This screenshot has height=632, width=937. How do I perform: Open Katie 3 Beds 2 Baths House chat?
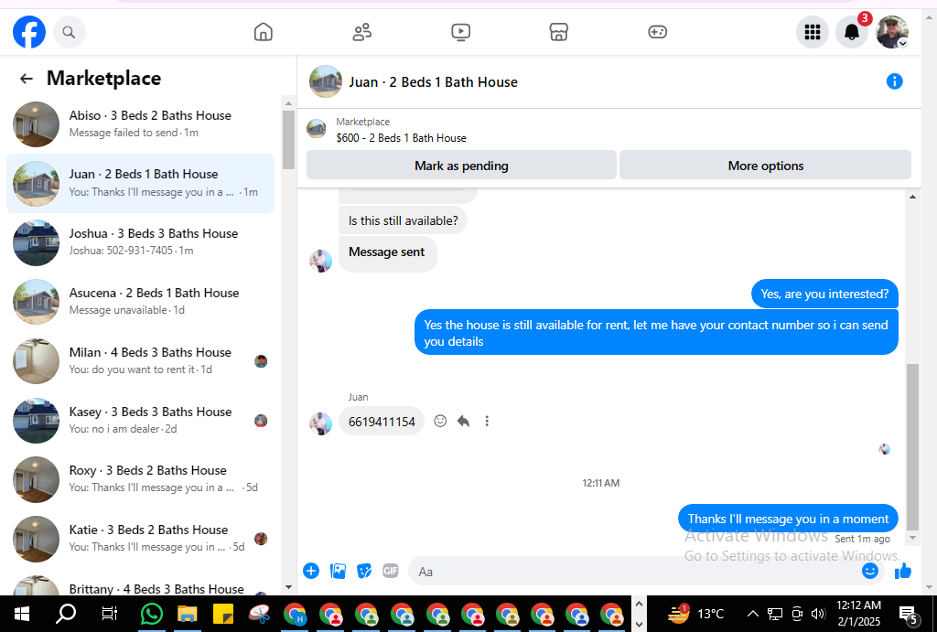(x=140, y=538)
